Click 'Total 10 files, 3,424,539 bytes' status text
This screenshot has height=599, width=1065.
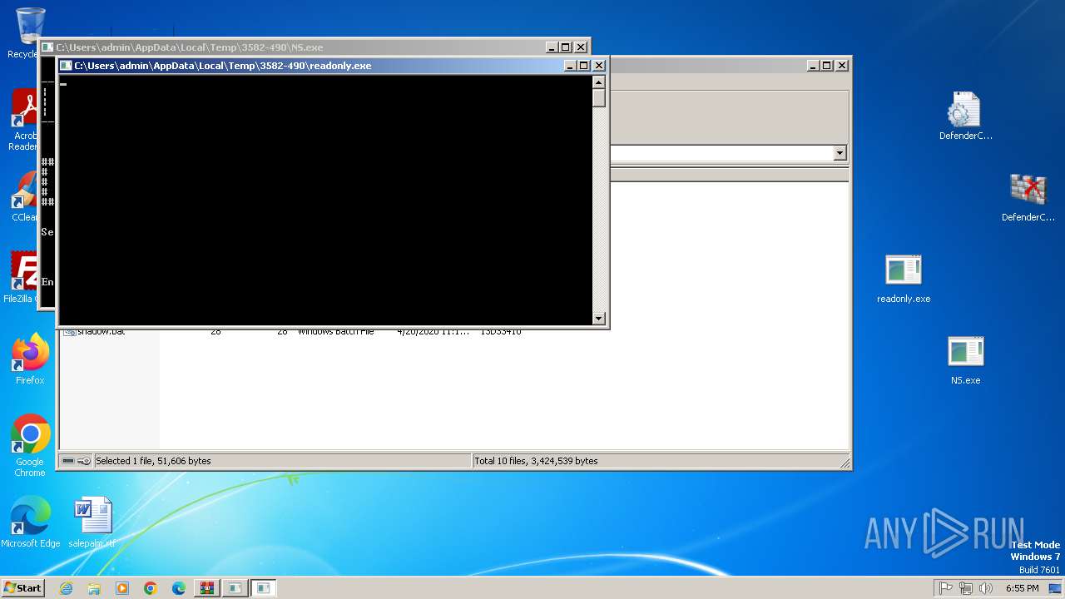(536, 461)
